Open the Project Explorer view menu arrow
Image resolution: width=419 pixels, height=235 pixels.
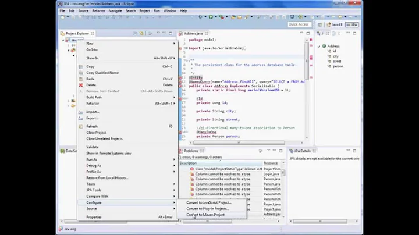pyautogui.click(x=158, y=33)
